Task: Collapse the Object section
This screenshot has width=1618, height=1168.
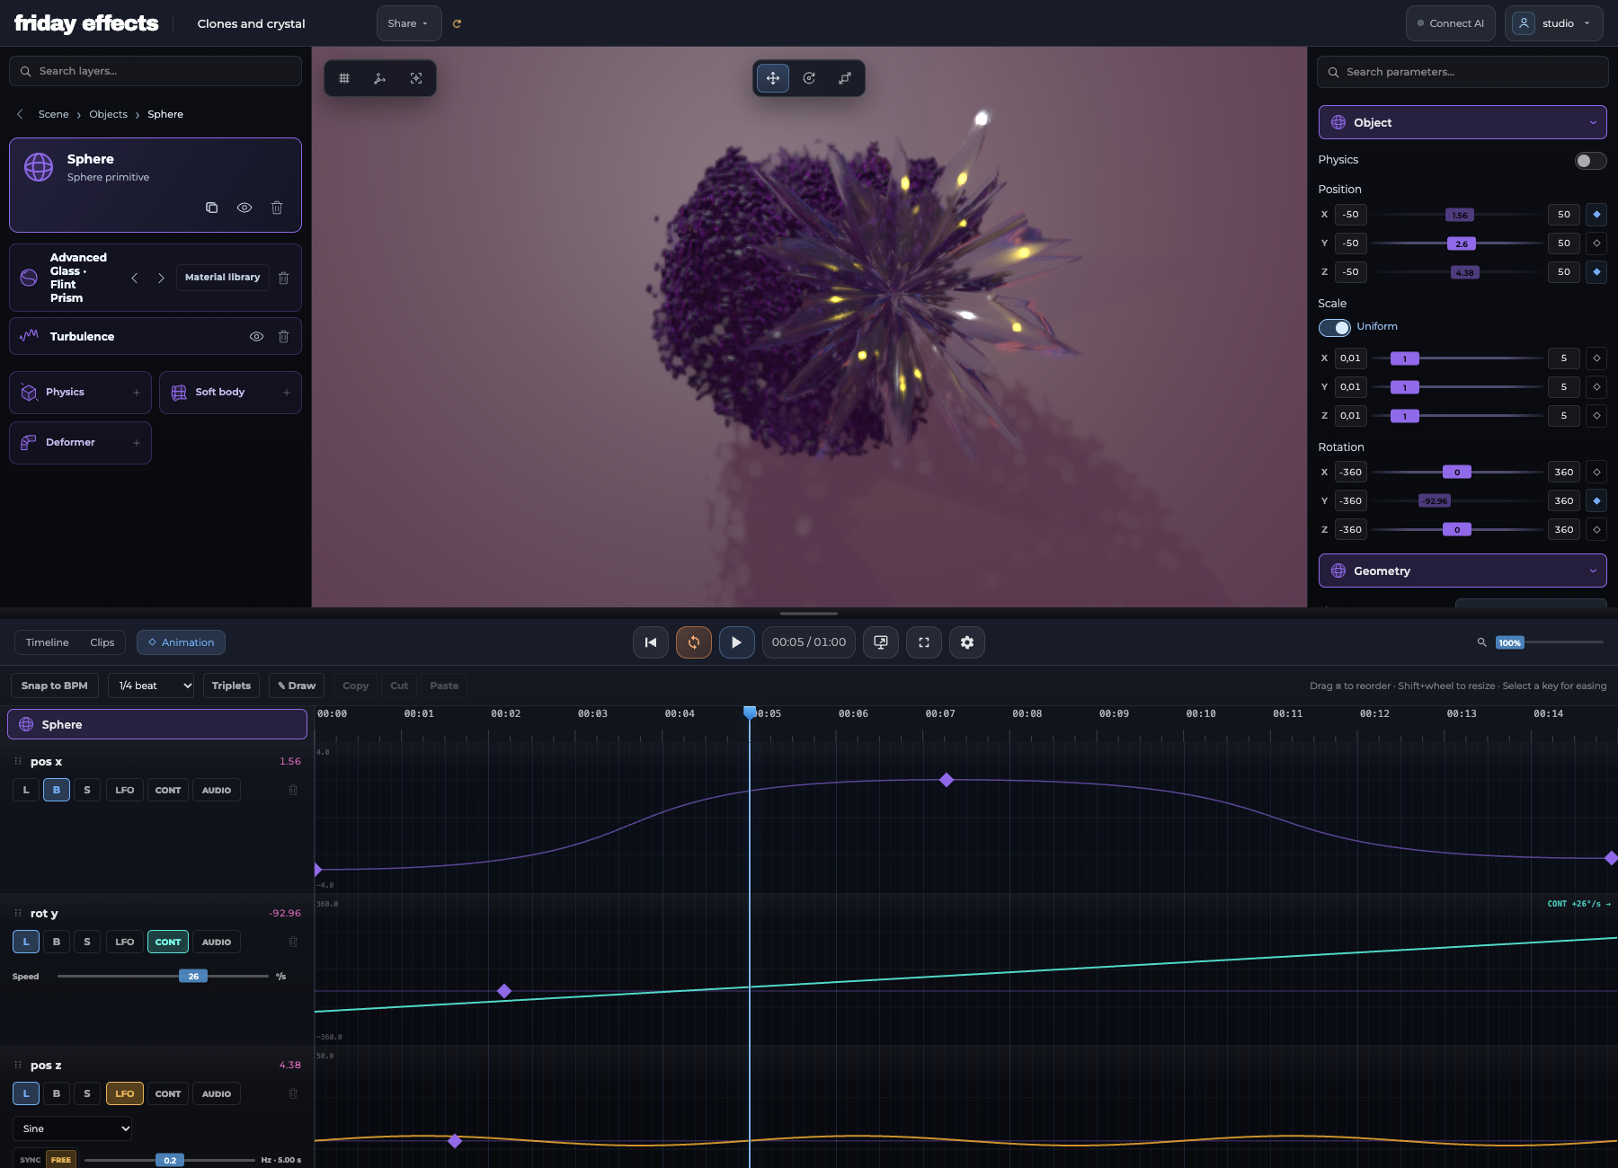Action: click(1462, 122)
